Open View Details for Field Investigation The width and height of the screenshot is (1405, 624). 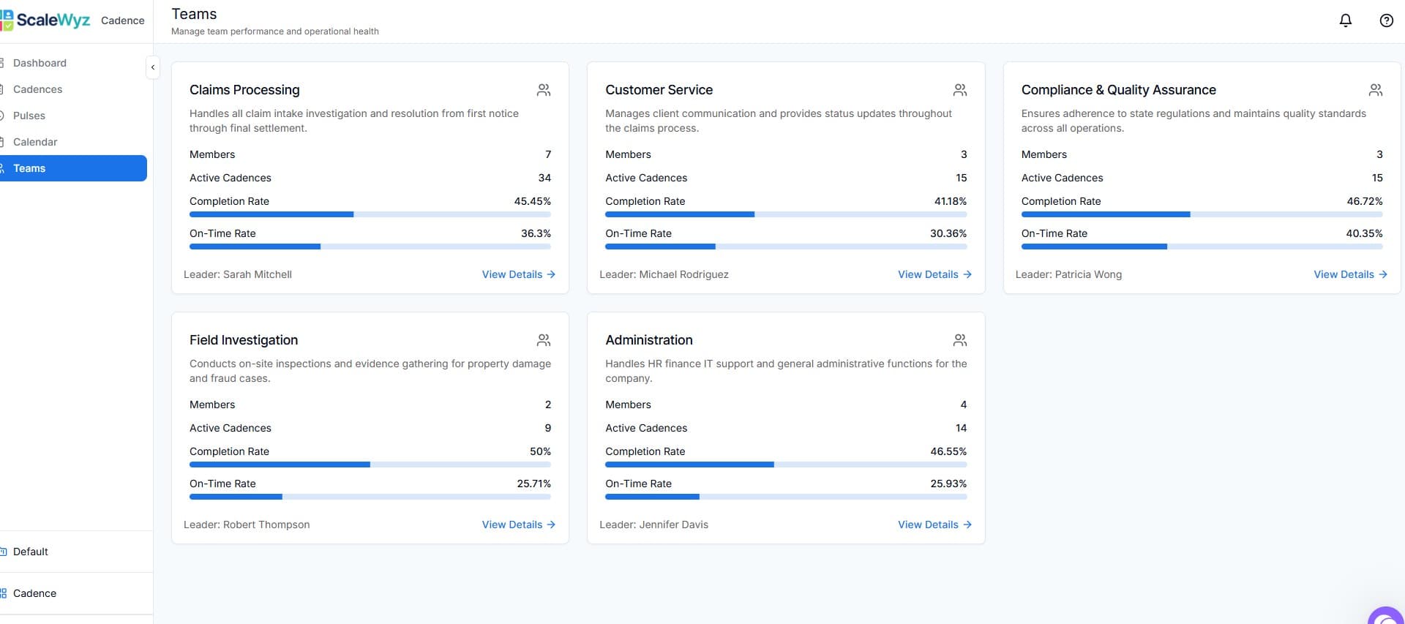point(518,525)
